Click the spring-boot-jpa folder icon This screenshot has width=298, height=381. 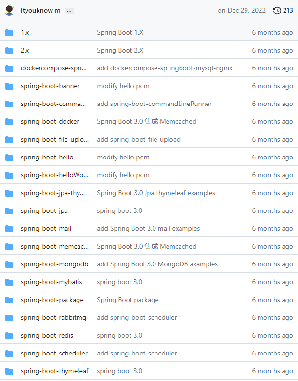tap(9, 211)
